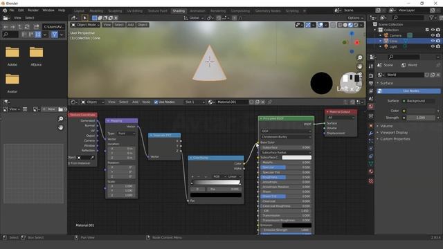Hide Light with its eye icon
This screenshot has height=249, width=443.
[433, 46]
